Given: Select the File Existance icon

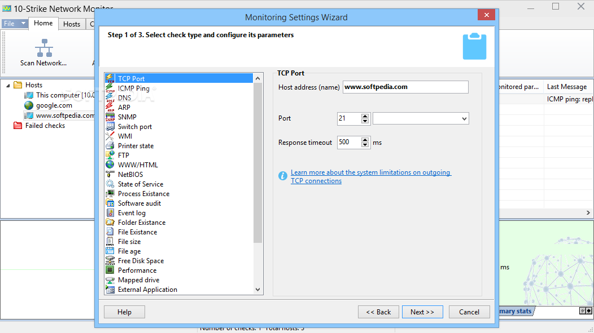Looking at the screenshot, I should (x=110, y=232).
